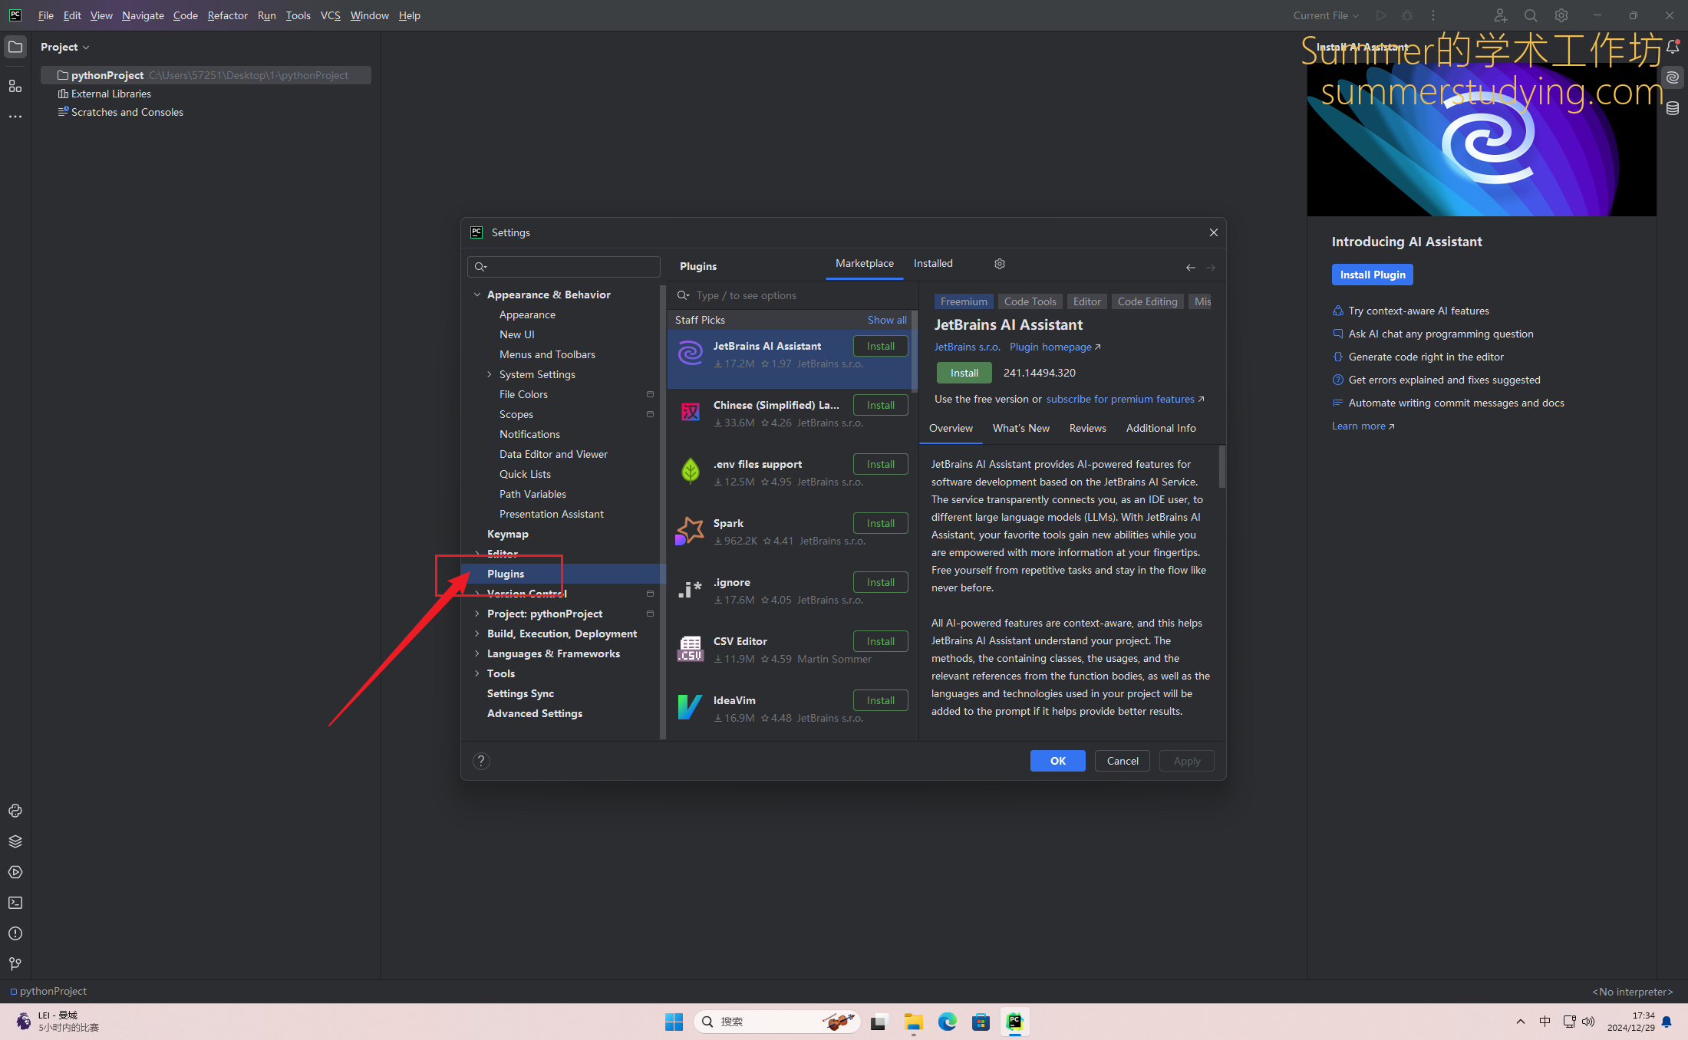Click the Debug bug icon

click(1407, 15)
